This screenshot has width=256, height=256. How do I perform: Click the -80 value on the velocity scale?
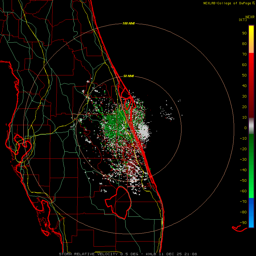[243, 212]
